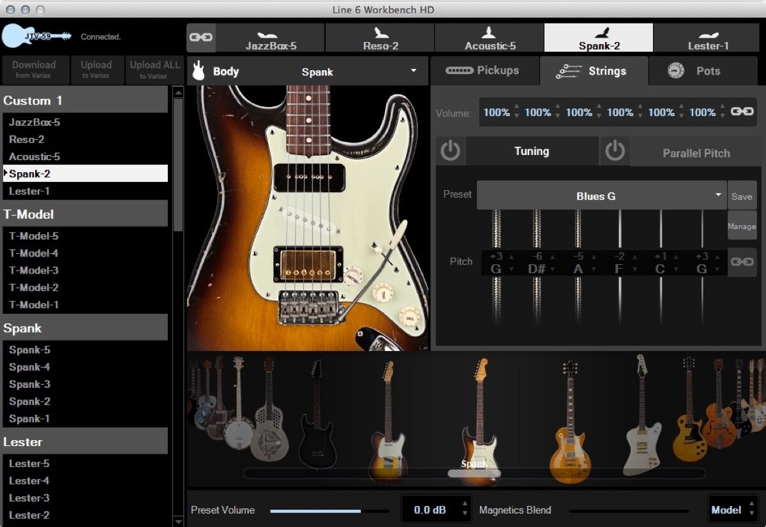
Task: Select Lester-5 in the Lester list
Action: pos(86,463)
